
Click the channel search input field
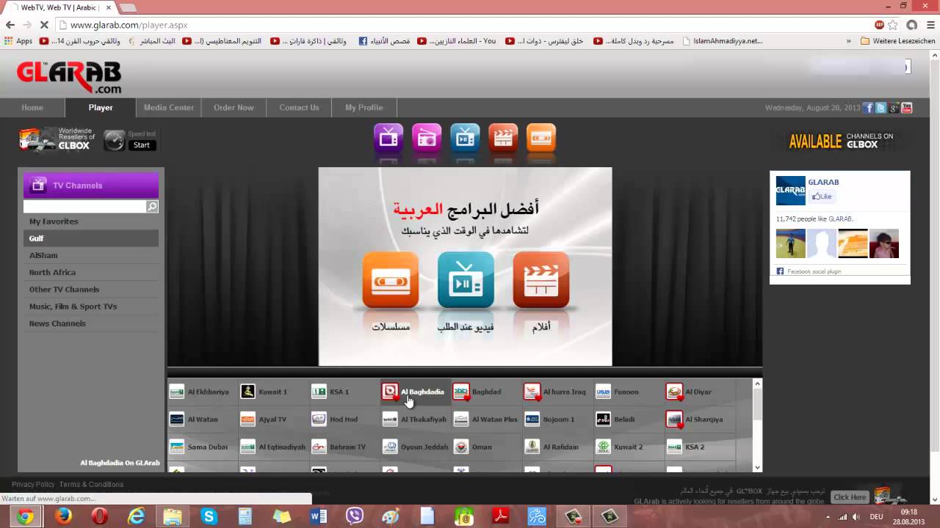point(84,207)
